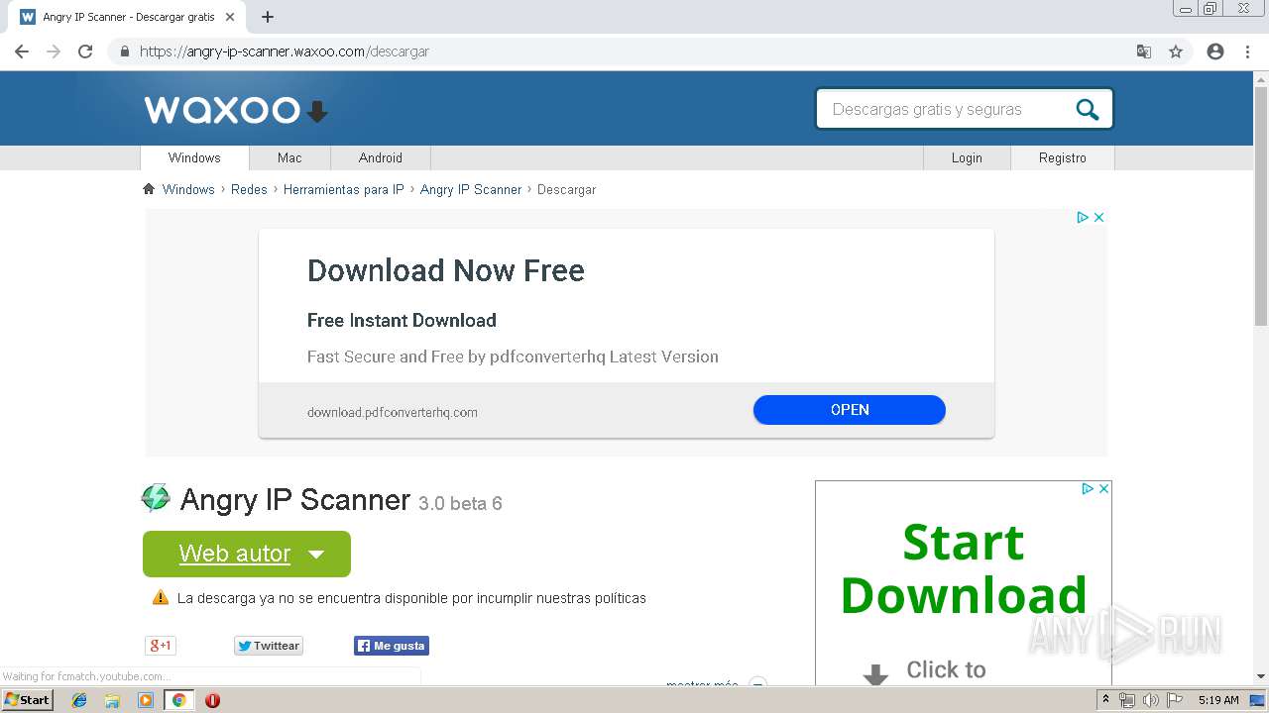Open a new browser tab
This screenshot has width=1269, height=713.
click(x=268, y=17)
